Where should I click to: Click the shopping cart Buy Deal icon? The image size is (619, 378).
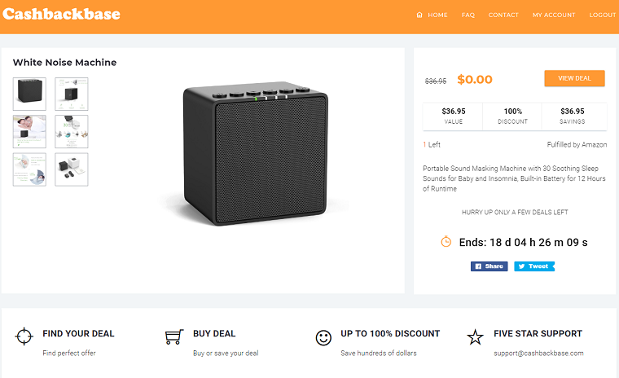pos(174,337)
